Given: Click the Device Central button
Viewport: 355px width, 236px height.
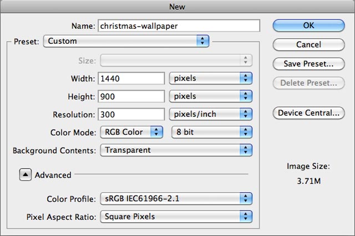Looking at the screenshot, I should click(308, 113).
